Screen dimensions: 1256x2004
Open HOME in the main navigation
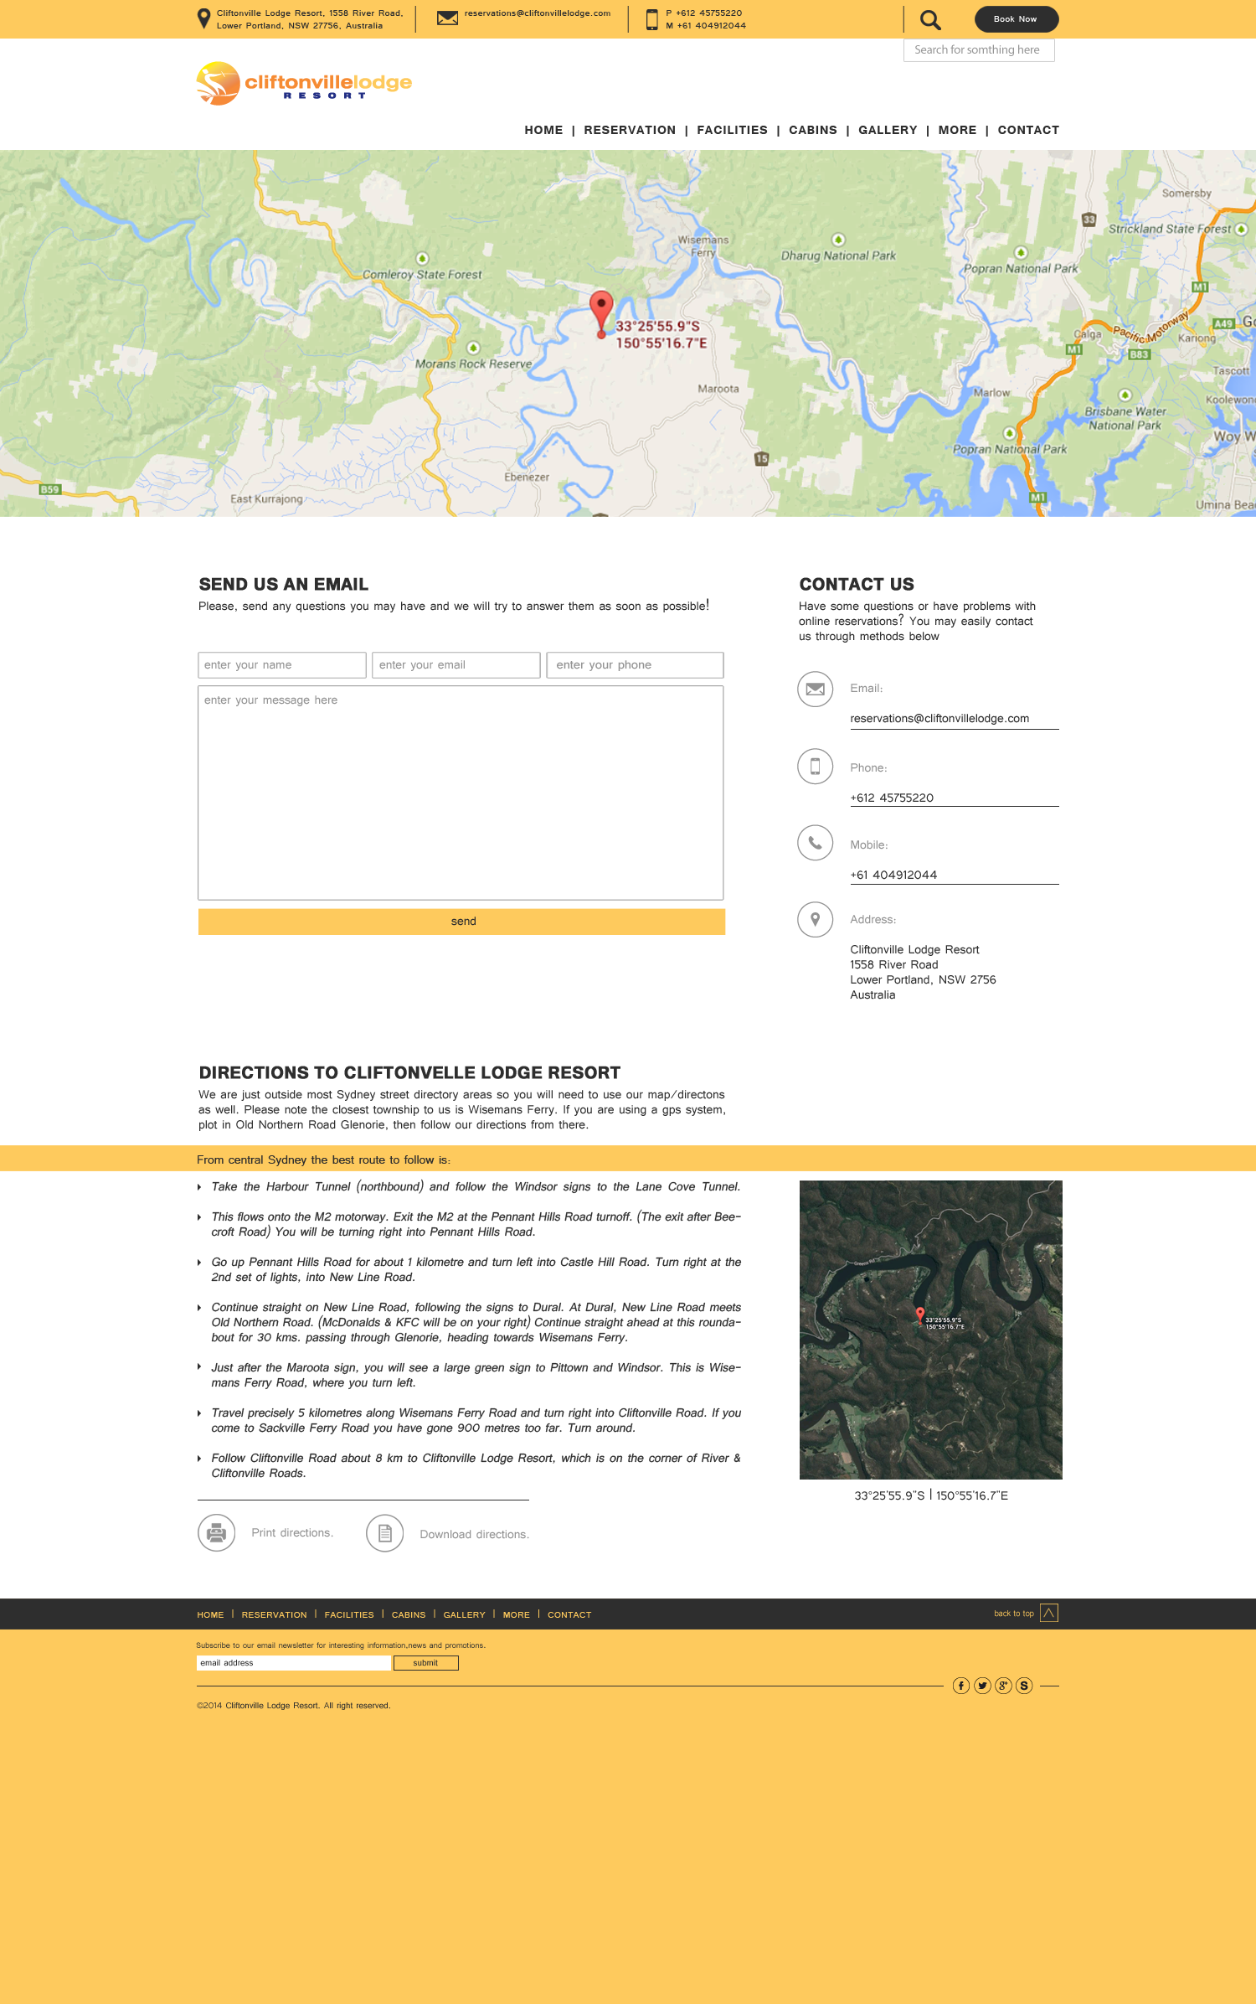pyautogui.click(x=543, y=130)
